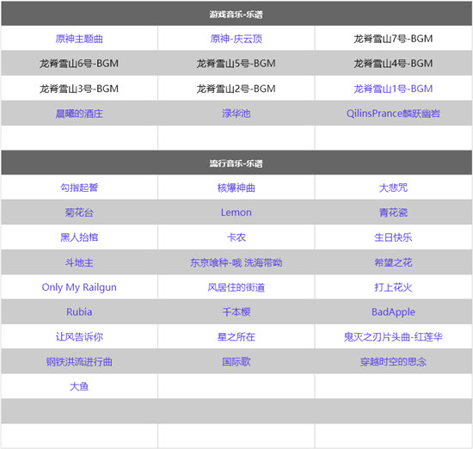Open the 原神主题曲 sheet music link
The width and height of the screenshot is (473, 449).
point(79,39)
